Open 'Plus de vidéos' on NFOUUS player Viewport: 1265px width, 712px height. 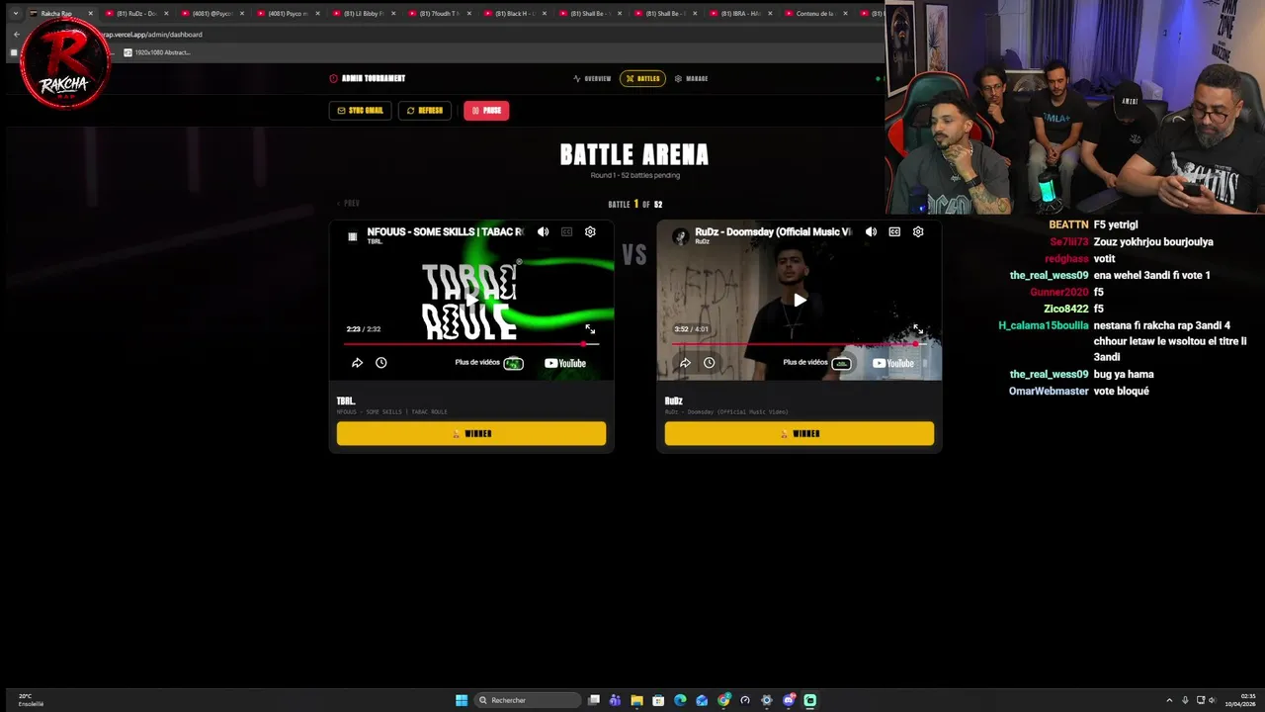click(489, 363)
